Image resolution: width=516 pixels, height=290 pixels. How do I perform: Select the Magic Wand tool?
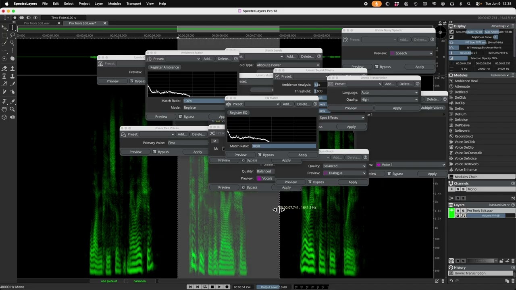pos(12,43)
